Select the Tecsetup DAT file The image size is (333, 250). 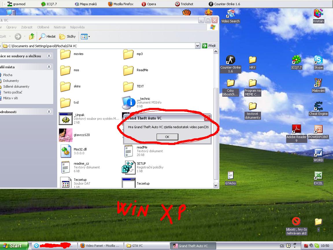tap(75, 182)
